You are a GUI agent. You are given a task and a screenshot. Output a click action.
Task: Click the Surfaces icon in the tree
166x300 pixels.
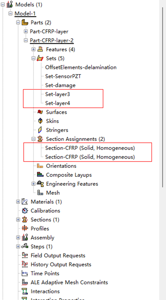tap(40, 112)
